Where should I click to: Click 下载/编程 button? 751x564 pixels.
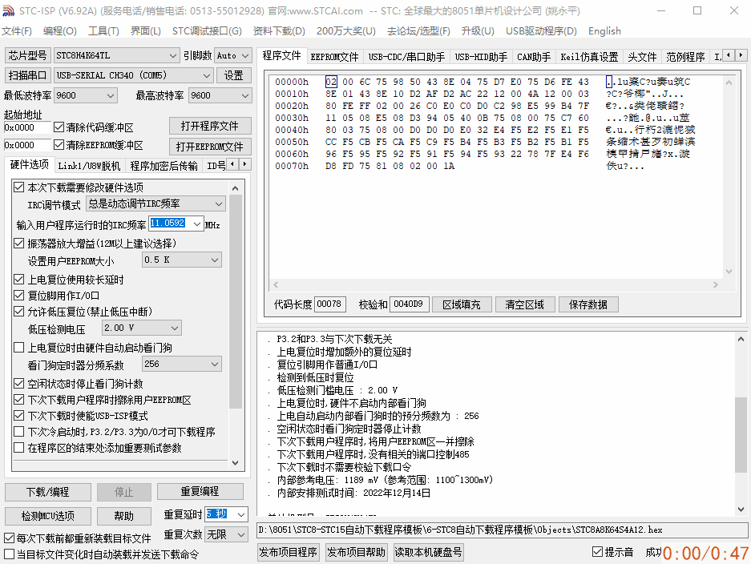(48, 492)
